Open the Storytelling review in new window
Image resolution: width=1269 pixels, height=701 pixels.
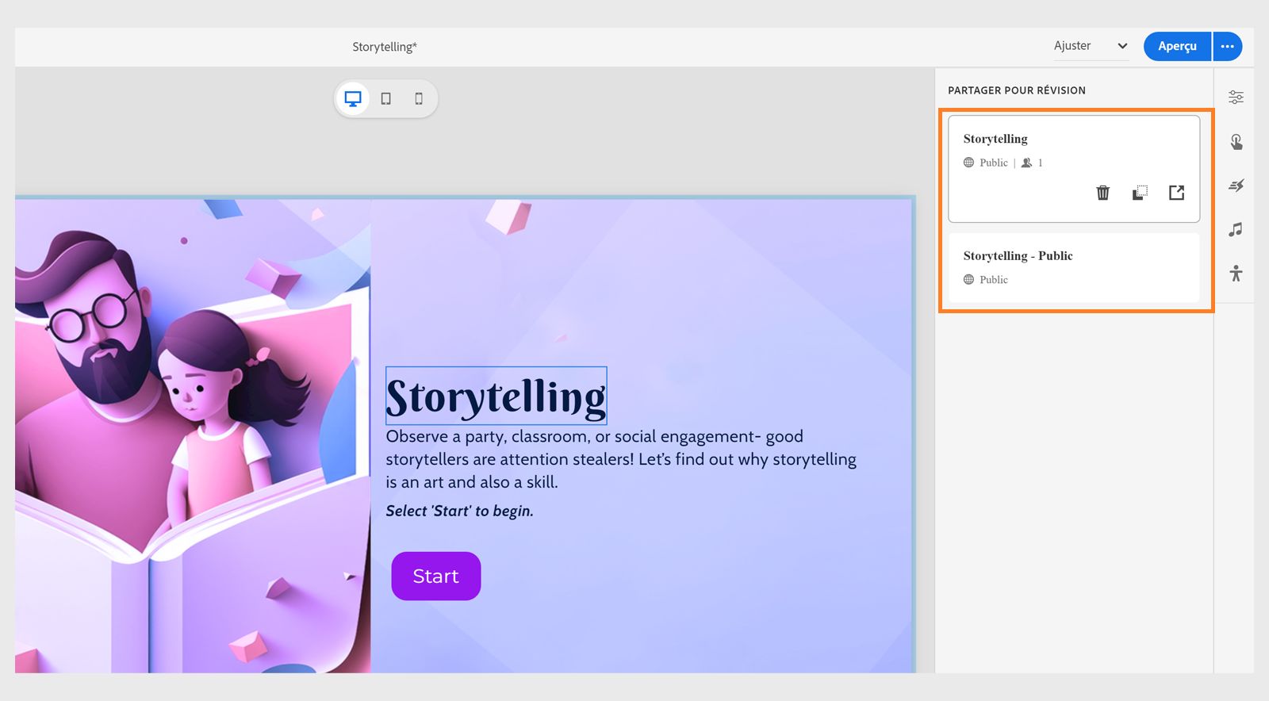point(1176,193)
